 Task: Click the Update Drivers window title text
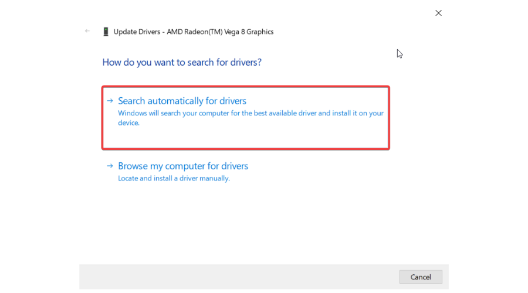click(x=136, y=32)
